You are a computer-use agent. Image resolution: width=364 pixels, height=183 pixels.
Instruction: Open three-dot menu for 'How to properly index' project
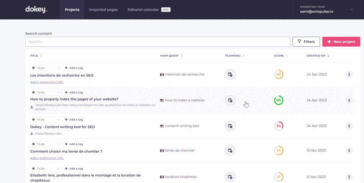coord(349,100)
